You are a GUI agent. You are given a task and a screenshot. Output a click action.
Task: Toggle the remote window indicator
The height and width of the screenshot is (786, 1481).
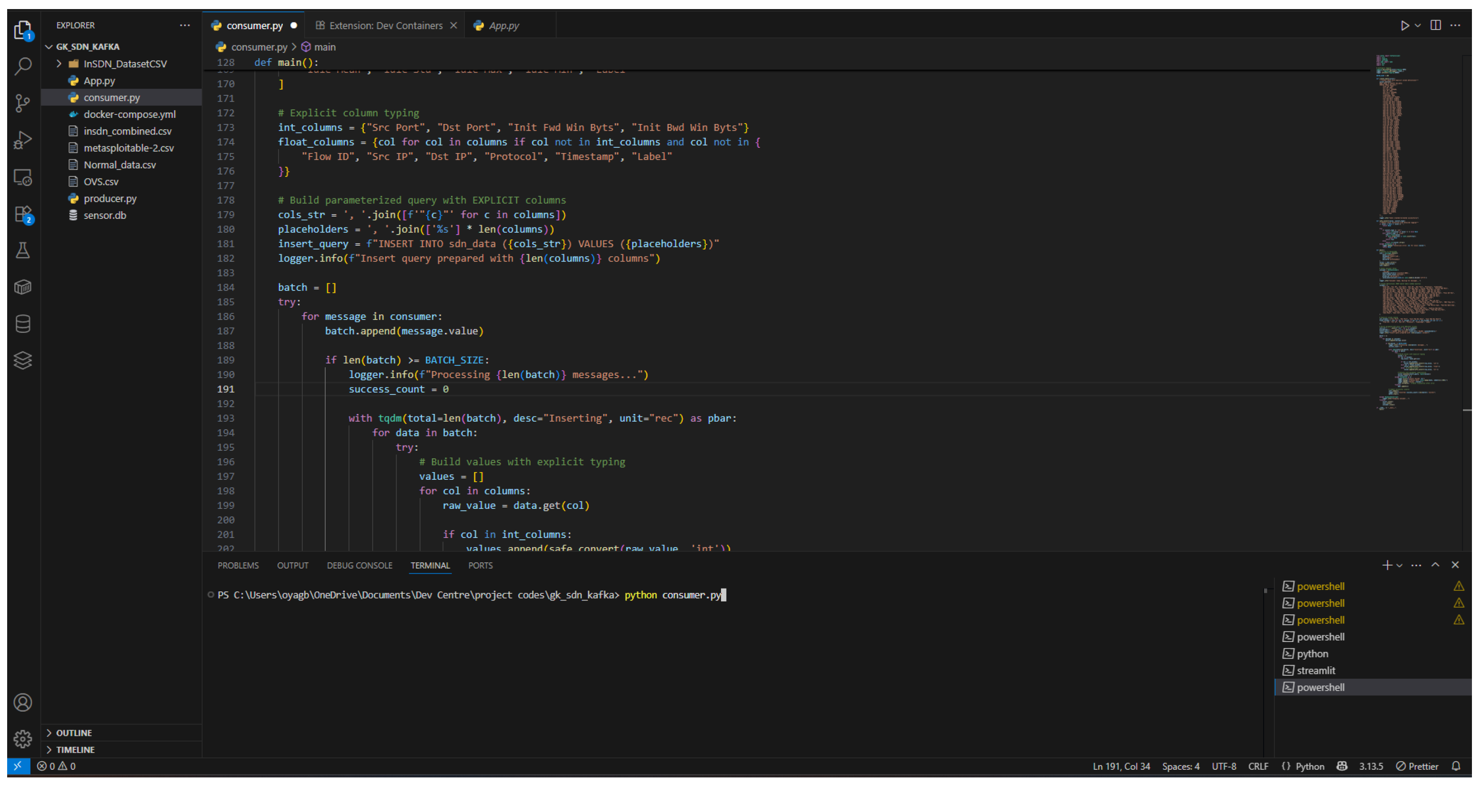(18, 766)
